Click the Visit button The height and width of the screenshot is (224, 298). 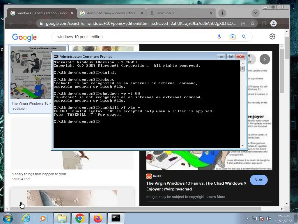click(x=259, y=180)
